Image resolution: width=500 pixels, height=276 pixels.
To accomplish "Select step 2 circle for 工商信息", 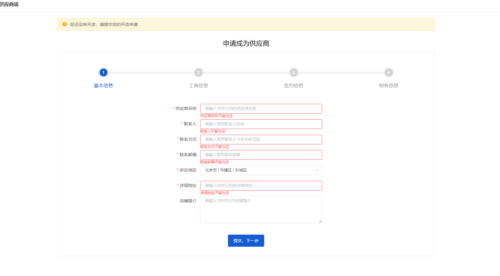I will click(x=198, y=72).
